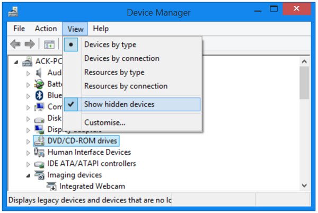Click the Integrated Webcam device icon
Viewport: 318px width, 213px height.
(x=51, y=187)
